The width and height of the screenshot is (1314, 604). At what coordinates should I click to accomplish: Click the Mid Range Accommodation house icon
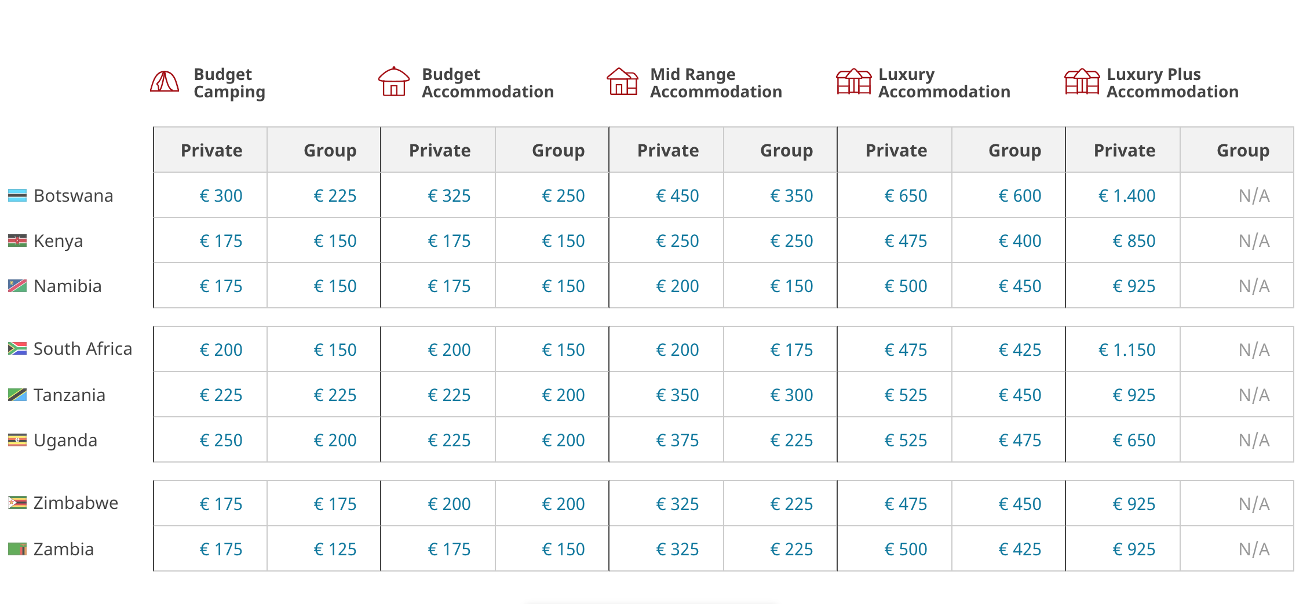point(622,82)
